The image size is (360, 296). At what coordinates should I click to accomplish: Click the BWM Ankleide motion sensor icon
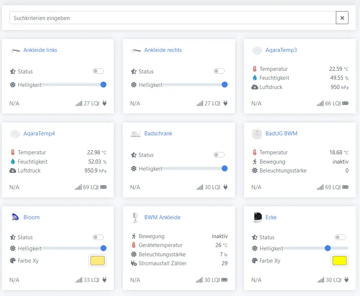tap(136, 217)
